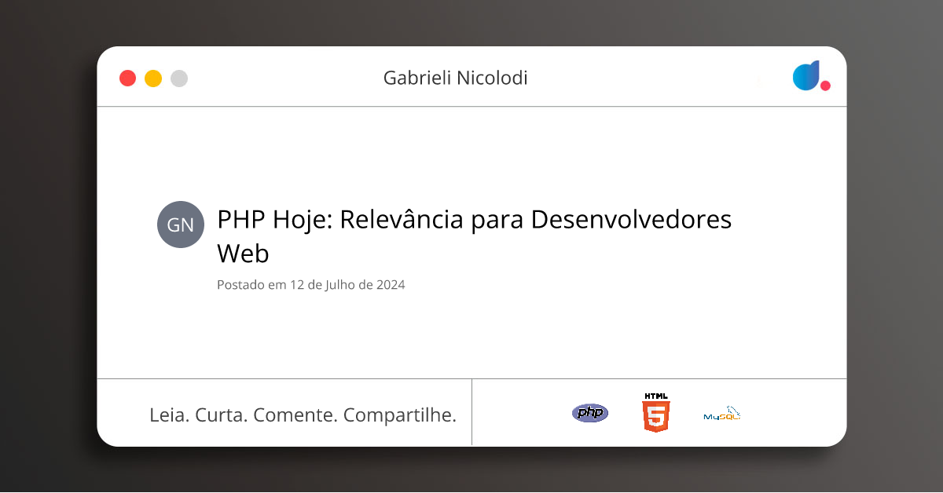Select the MySQL dolphin logo

pyautogui.click(x=720, y=411)
